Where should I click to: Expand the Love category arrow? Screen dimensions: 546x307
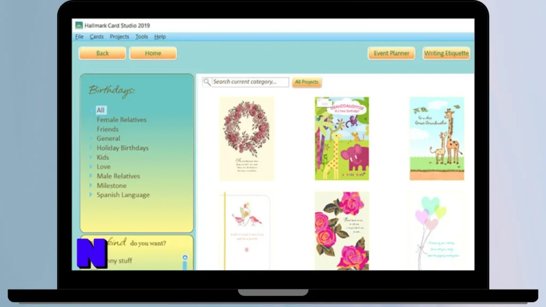tap(91, 166)
